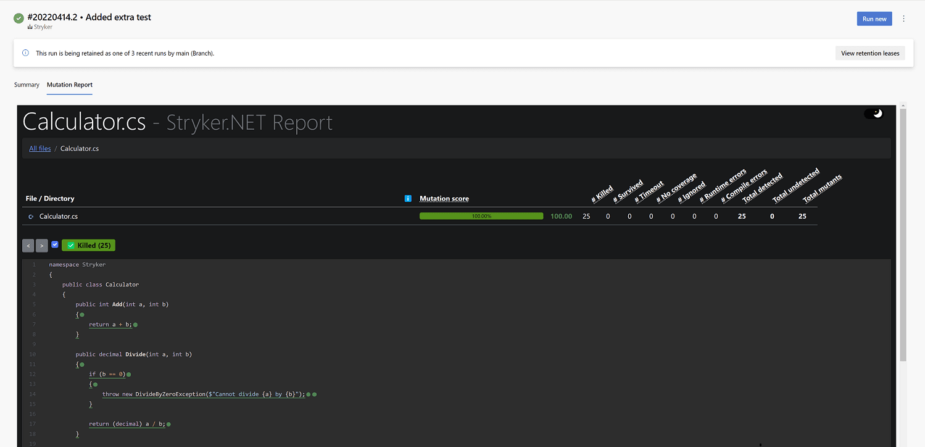Click the Mutation score info icon

408,198
